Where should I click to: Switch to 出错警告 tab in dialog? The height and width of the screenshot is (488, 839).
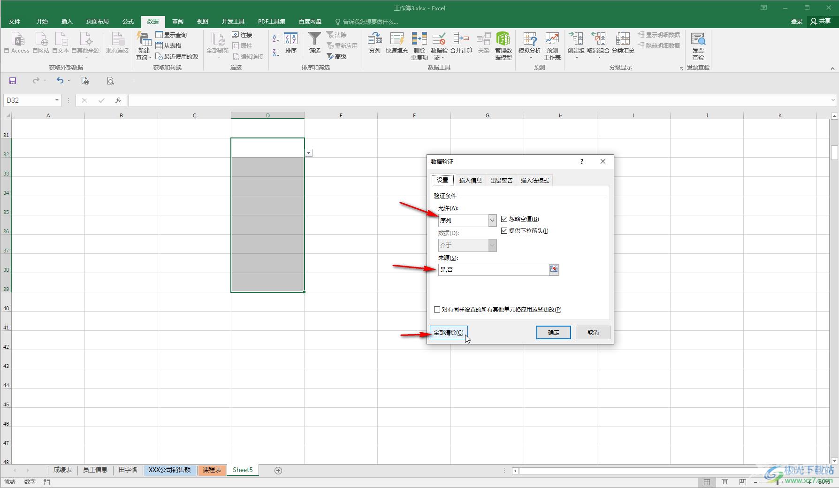tap(501, 180)
